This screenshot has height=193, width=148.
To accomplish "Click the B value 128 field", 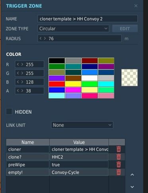I will pyautogui.click(x=29, y=82).
